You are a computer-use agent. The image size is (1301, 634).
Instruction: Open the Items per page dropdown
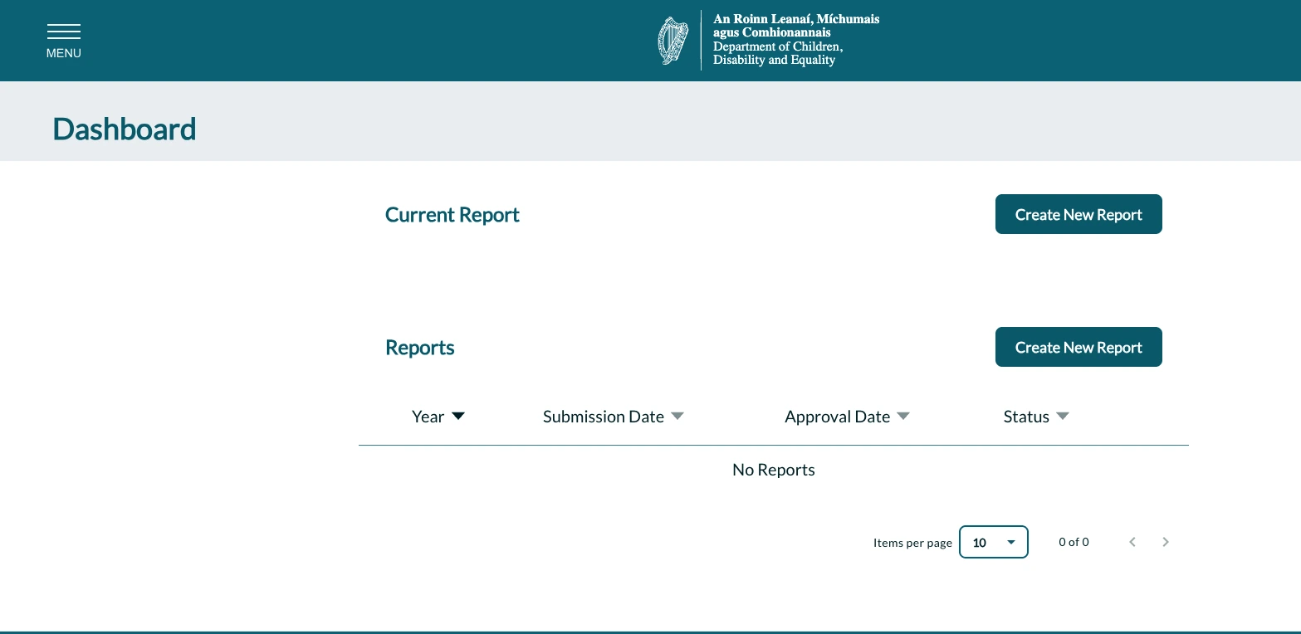(x=994, y=542)
